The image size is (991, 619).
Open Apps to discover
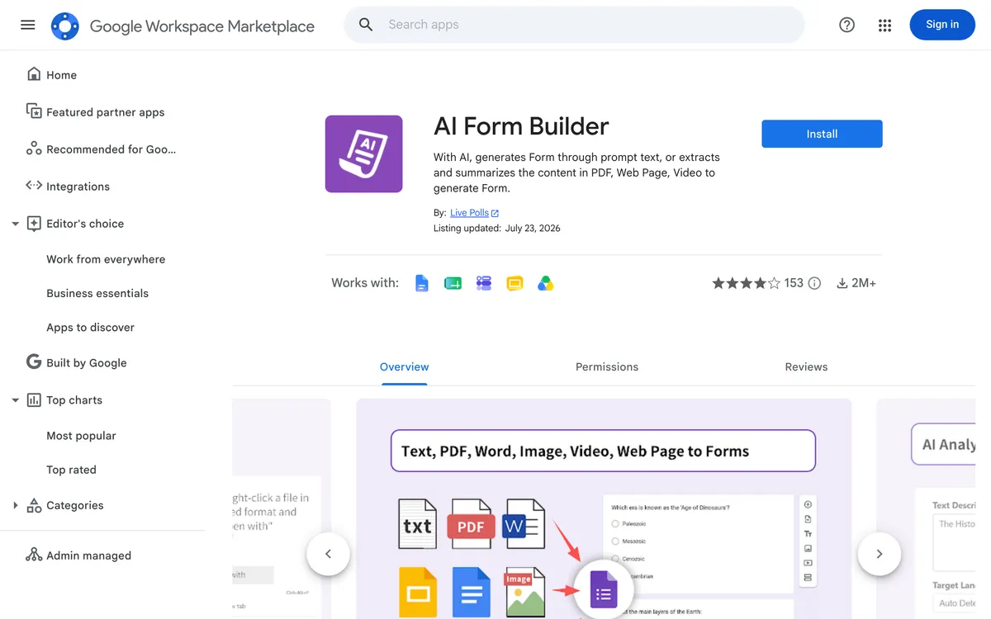pos(90,327)
